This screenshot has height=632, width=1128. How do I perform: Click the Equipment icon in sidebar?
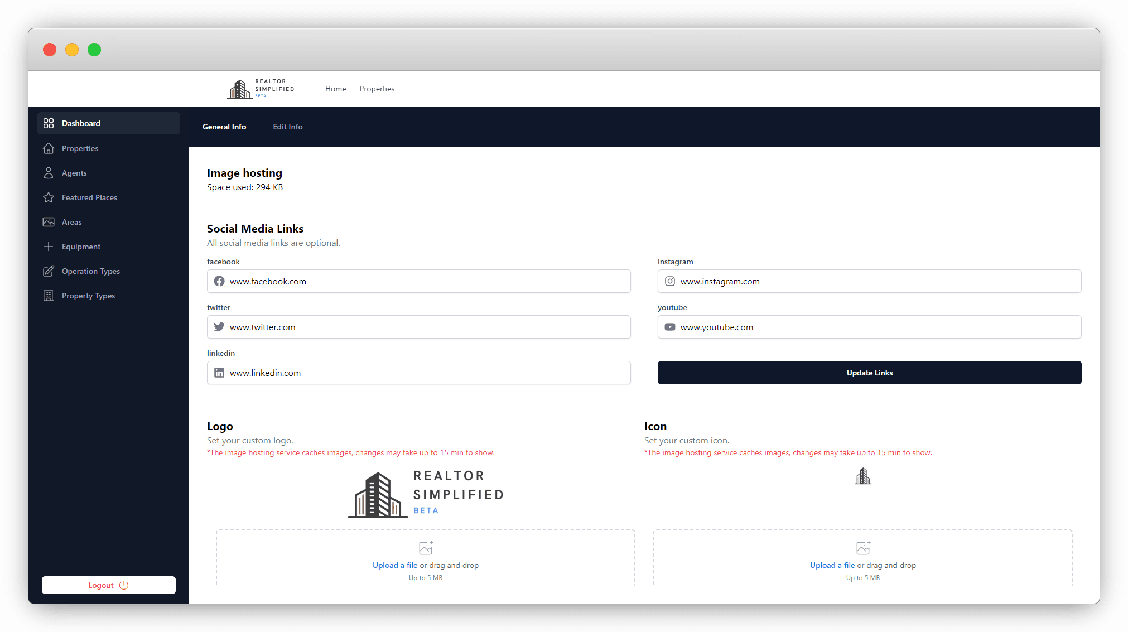49,247
